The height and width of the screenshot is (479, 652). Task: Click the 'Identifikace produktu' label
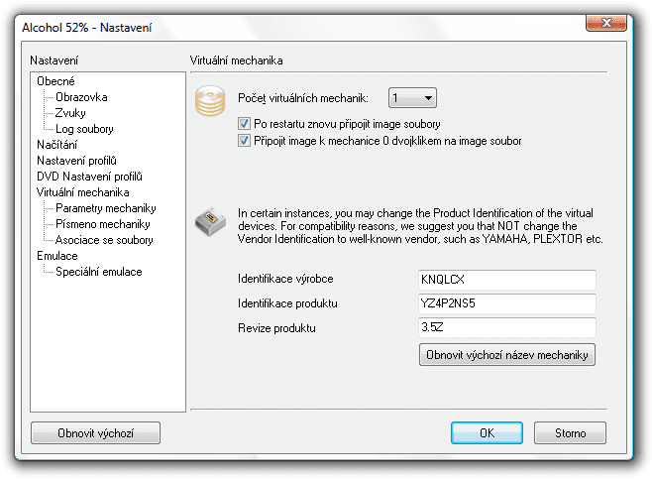click(x=287, y=303)
